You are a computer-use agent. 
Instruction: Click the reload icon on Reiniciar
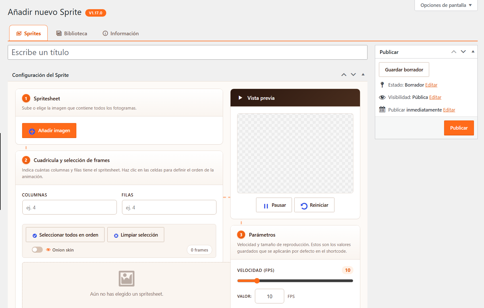[x=304, y=206]
